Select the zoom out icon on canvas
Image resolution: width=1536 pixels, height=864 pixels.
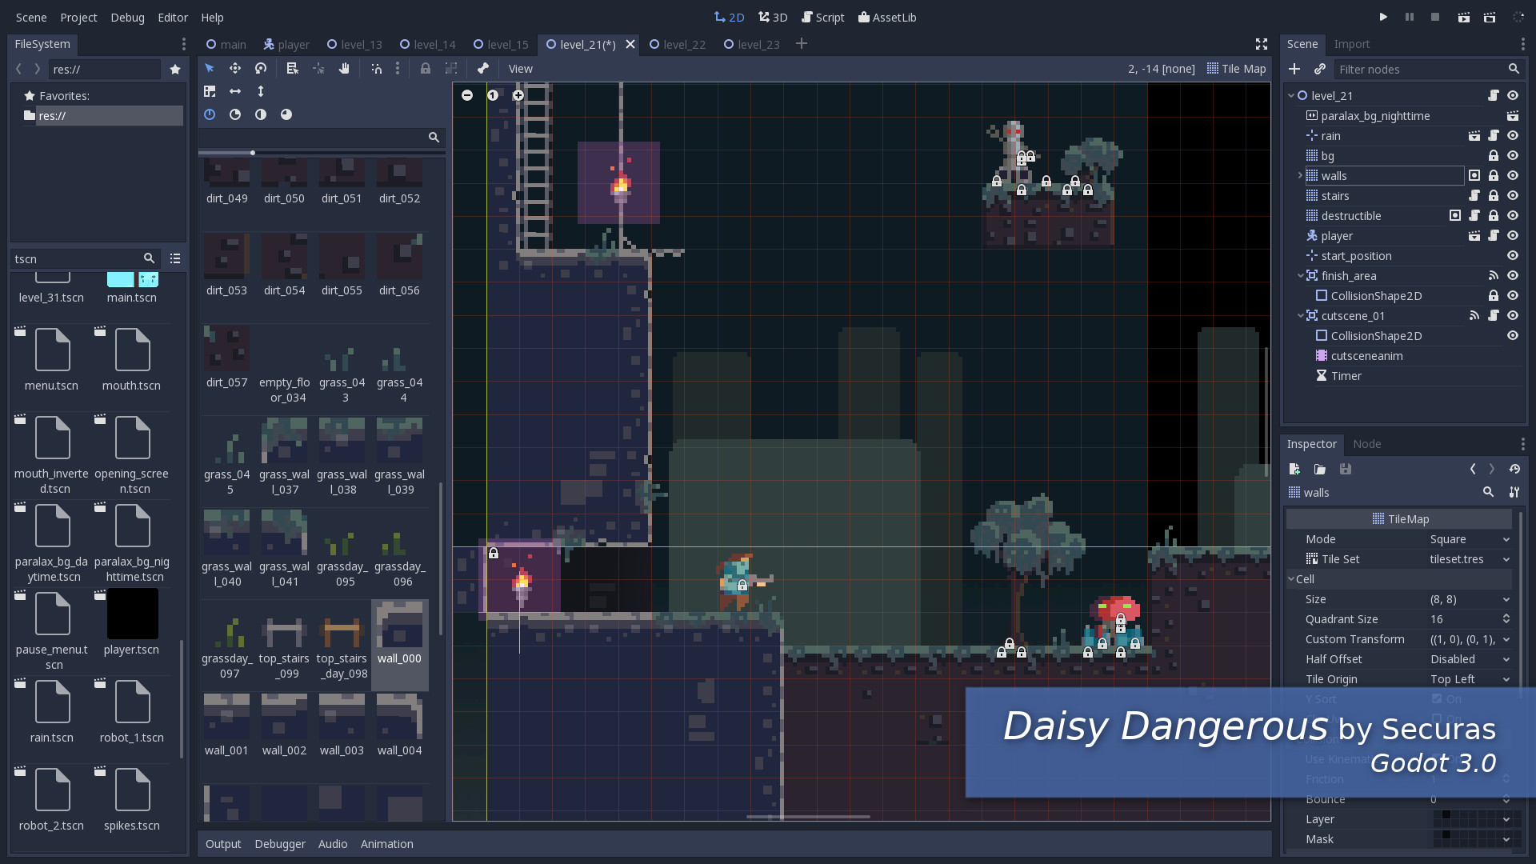[467, 95]
